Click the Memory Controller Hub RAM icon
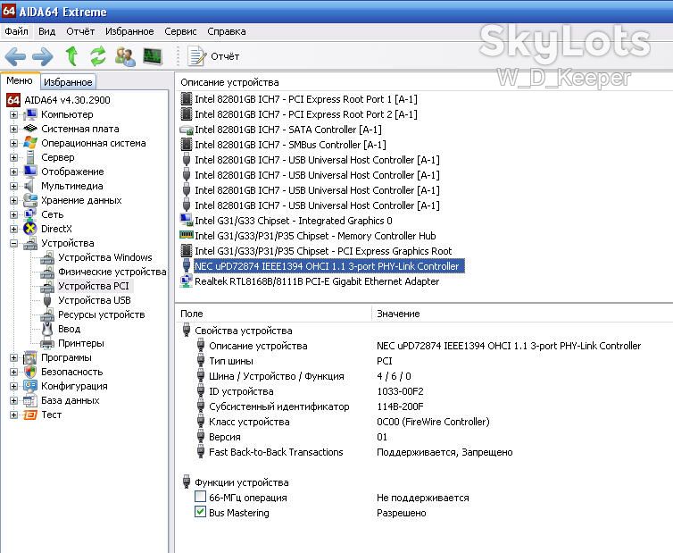The width and height of the screenshot is (673, 553). (x=186, y=235)
